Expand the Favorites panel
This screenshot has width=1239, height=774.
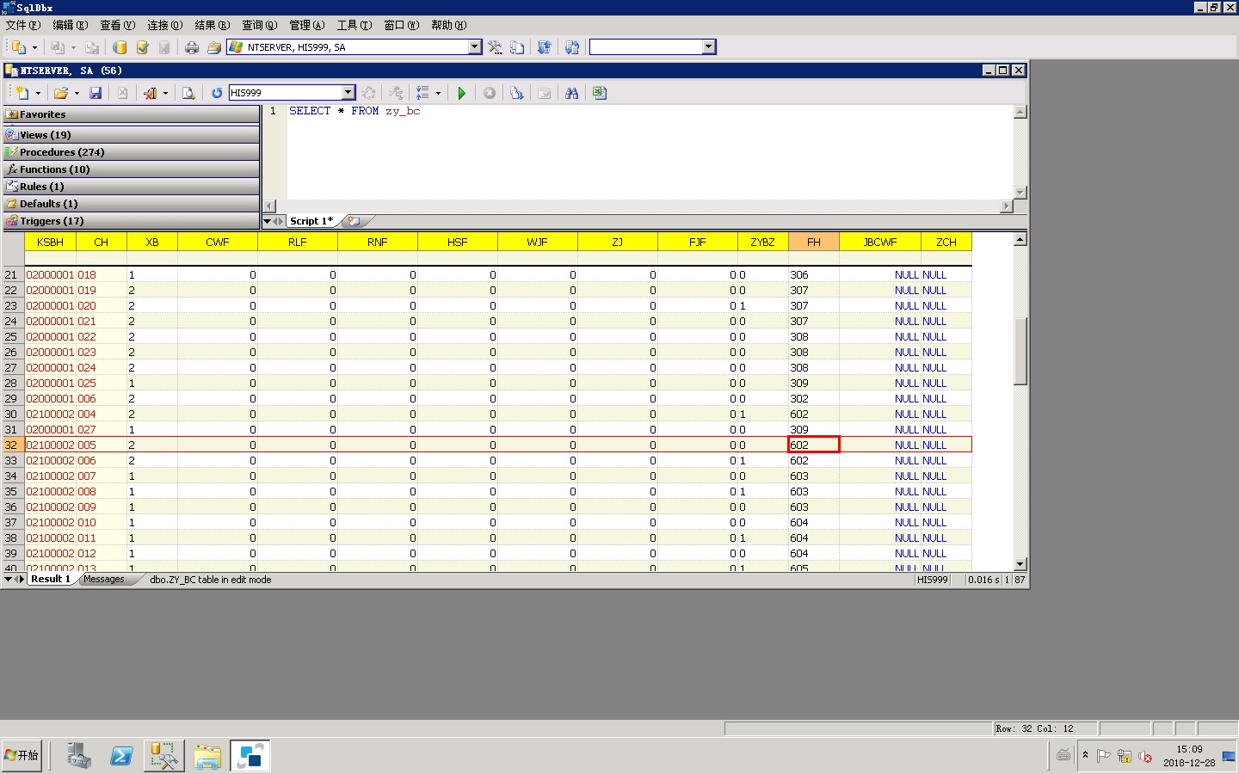coord(131,114)
